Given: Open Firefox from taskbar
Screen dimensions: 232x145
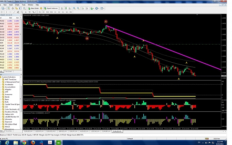Looking at the screenshot, I should tap(33, 143).
